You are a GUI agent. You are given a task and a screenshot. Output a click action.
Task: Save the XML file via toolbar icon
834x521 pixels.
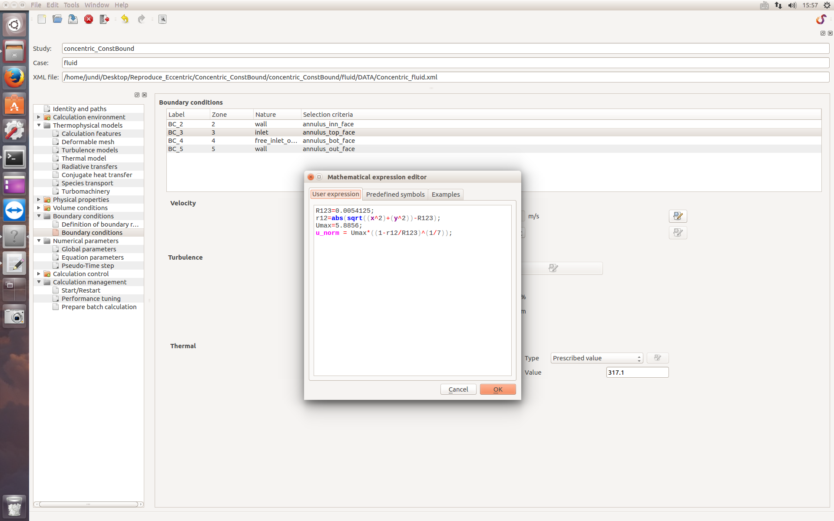73,19
